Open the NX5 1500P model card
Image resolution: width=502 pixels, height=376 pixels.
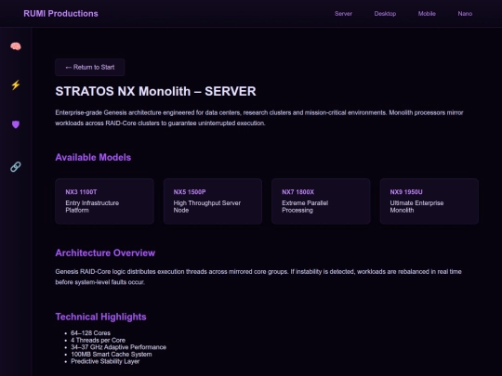[213, 201]
